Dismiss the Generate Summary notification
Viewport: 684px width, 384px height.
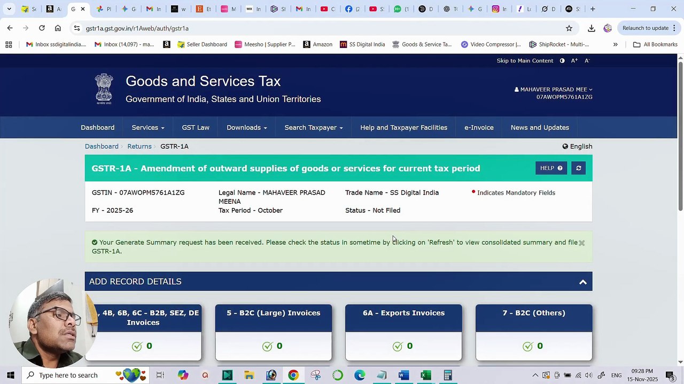[x=581, y=243]
